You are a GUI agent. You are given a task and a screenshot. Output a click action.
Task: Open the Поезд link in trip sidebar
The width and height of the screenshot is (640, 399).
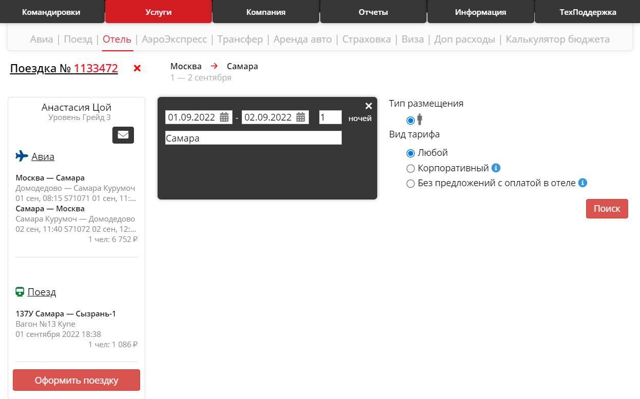tap(42, 292)
